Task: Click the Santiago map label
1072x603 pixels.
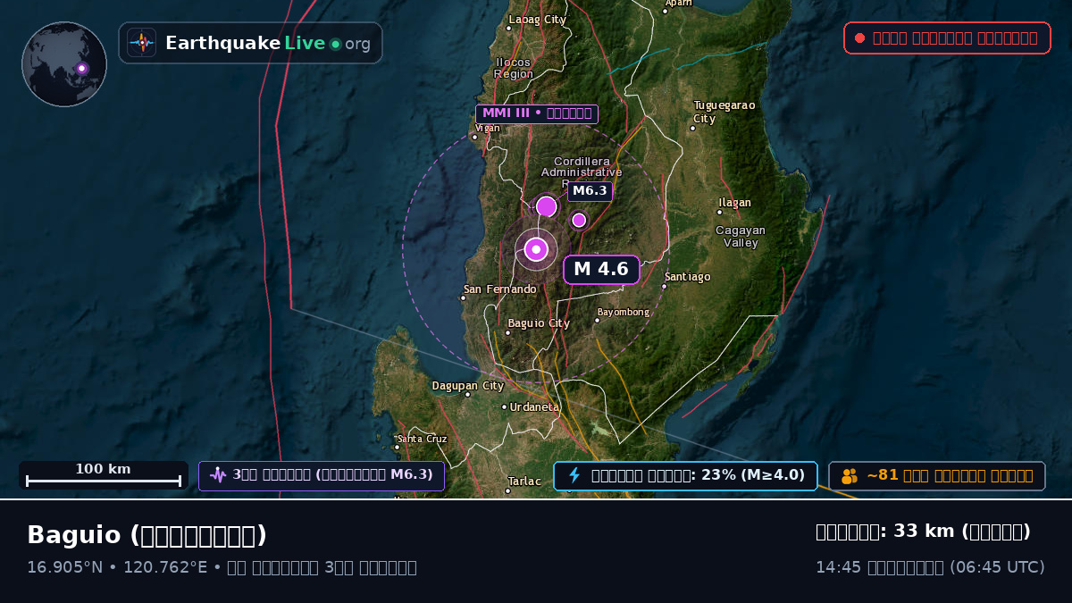Action: coord(688,277)
